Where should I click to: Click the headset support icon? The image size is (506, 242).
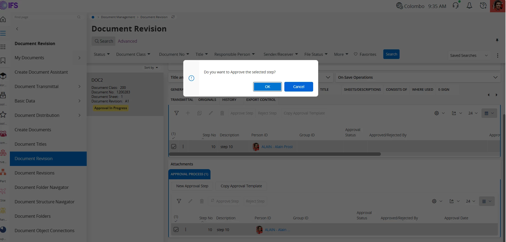[x=456, y=6]
